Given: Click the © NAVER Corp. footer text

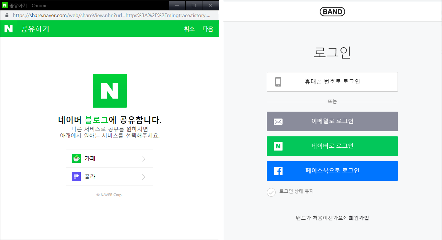Looking at the screenshot, I should [x=110, y=195].
